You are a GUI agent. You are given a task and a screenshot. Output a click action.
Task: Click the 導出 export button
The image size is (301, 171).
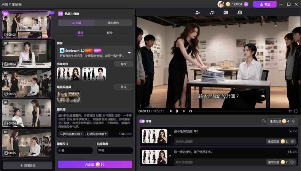tap(265, 4)
